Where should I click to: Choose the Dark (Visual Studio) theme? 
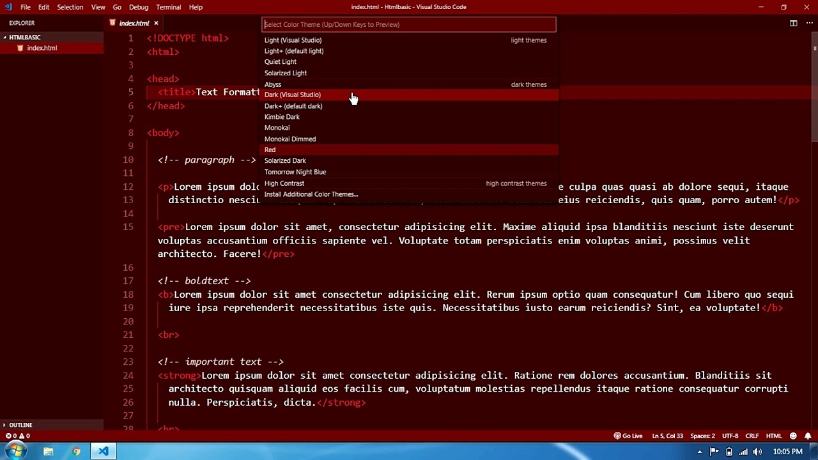tap(410, 95)
